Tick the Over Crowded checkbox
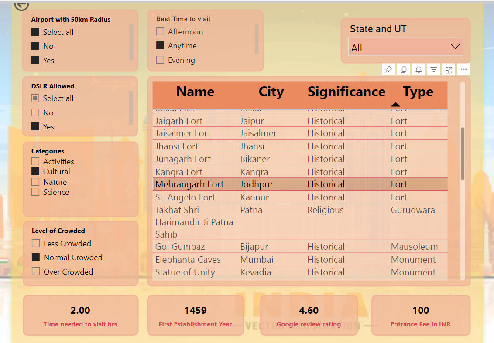 click(x=36, y=272)
